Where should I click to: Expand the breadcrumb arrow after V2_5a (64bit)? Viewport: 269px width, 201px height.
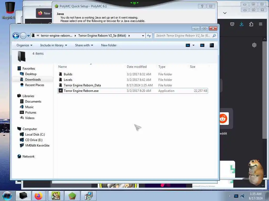(129, 36)
